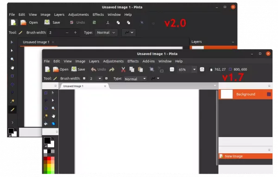278x177 pixels.
Task: Select the Pencil tool in the v2.0 toolbox
Action: [x=12, y=110]
